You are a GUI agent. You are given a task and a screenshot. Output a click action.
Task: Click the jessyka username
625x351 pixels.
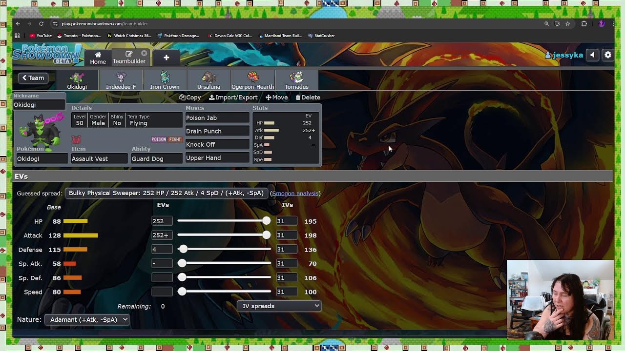(564, 55)
